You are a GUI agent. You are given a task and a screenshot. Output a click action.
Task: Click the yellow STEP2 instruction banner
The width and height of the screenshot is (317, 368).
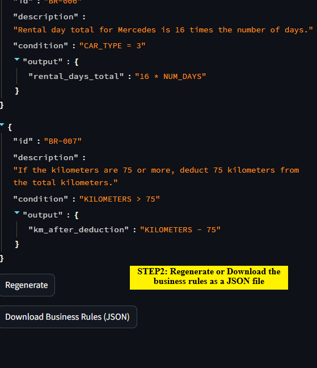[x=209, y=277]
